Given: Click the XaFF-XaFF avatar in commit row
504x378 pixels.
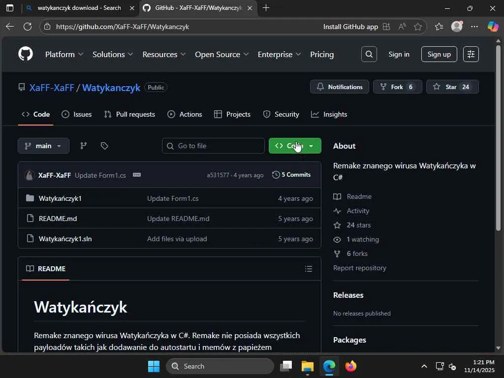Looking at the screenshot, I should click(x=30, y=175).
